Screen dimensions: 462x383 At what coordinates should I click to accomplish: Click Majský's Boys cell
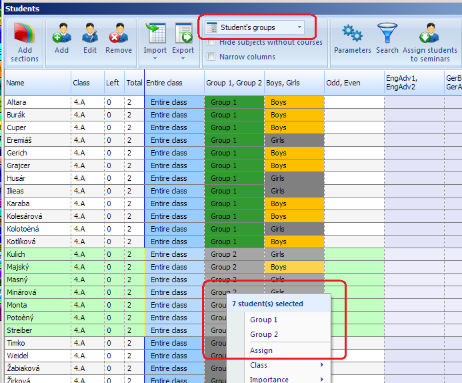click(295, 267)
